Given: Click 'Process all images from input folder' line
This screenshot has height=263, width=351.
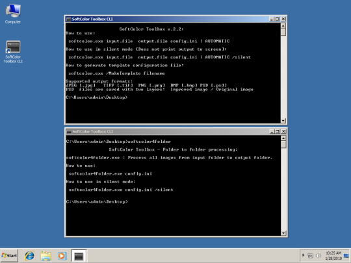Looking at the screenshot, I should (x=169, y=158).
